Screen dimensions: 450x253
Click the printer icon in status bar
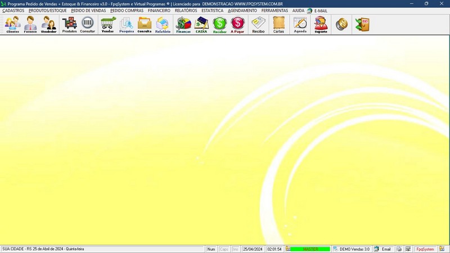tap(399, 249)
